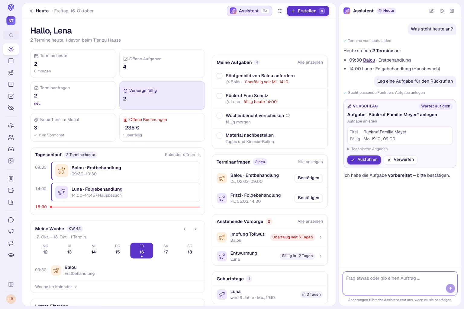The image size is (464, 309).
Task: Open LB user avatar
Action: coord(11,299)
